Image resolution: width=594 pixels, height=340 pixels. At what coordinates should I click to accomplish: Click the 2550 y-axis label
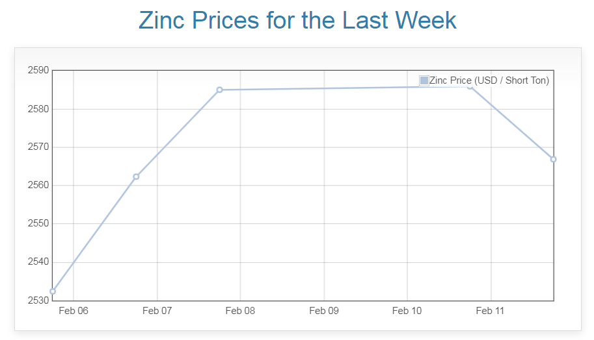pyautogui.click(x=38, y=224)
